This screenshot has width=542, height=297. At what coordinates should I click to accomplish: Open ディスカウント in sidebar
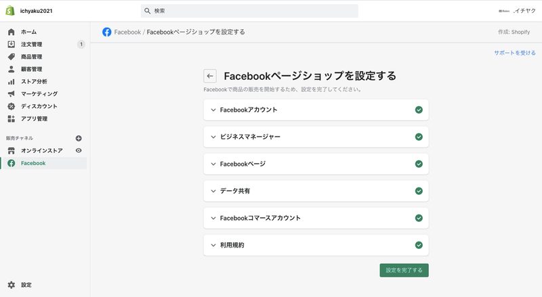point(39,106)
